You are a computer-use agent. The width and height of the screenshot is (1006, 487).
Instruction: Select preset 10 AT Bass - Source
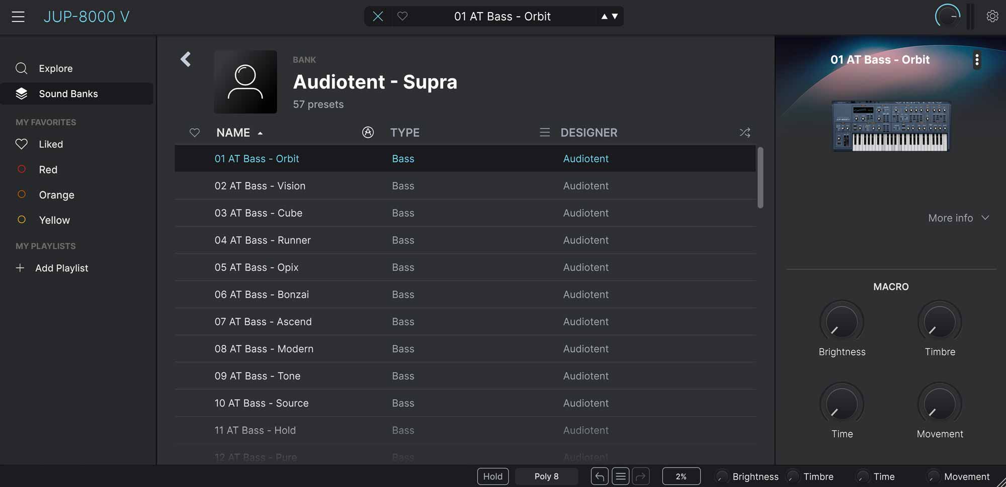click(465, 403)
